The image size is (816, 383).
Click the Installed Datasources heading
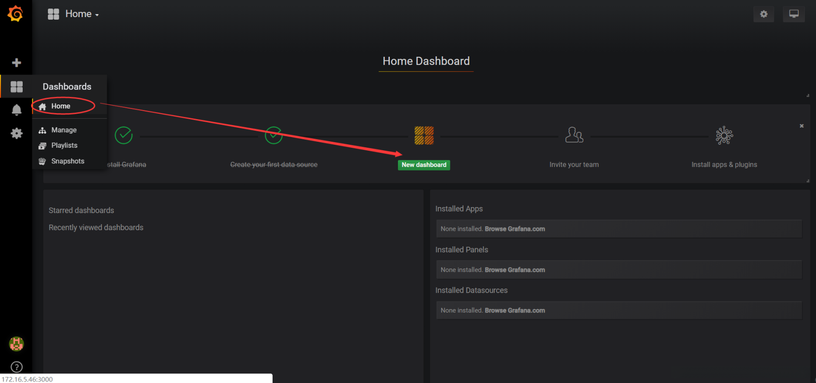471,290
